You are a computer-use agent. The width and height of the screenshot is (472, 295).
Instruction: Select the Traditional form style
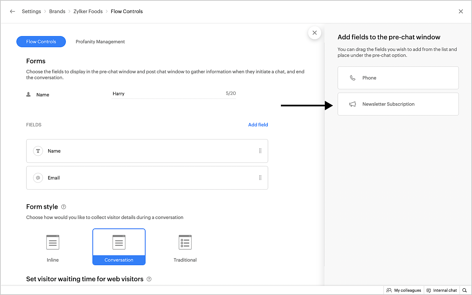coord(185,247)
